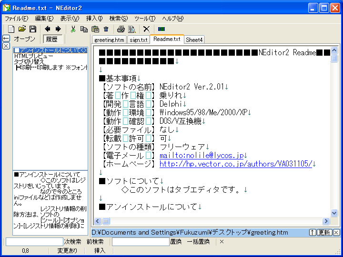Click the replace text input field
Image resolution: width=343 pixels, height=257 pixels.
tap(141, 242)
